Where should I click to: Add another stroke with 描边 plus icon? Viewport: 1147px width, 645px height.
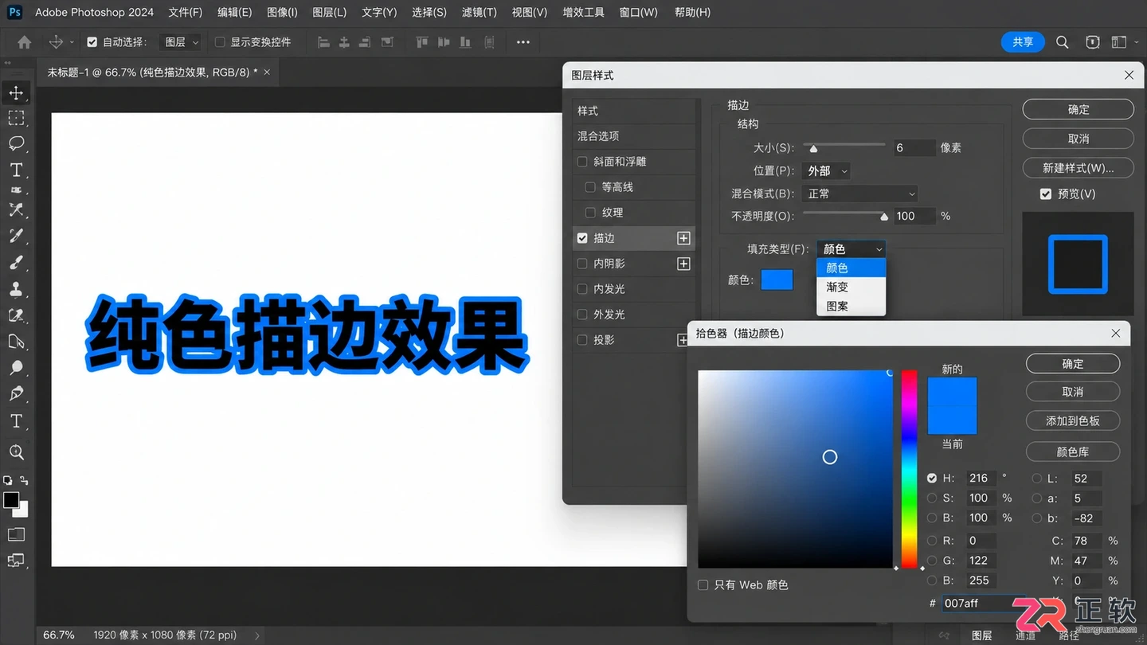coord(683,238)
